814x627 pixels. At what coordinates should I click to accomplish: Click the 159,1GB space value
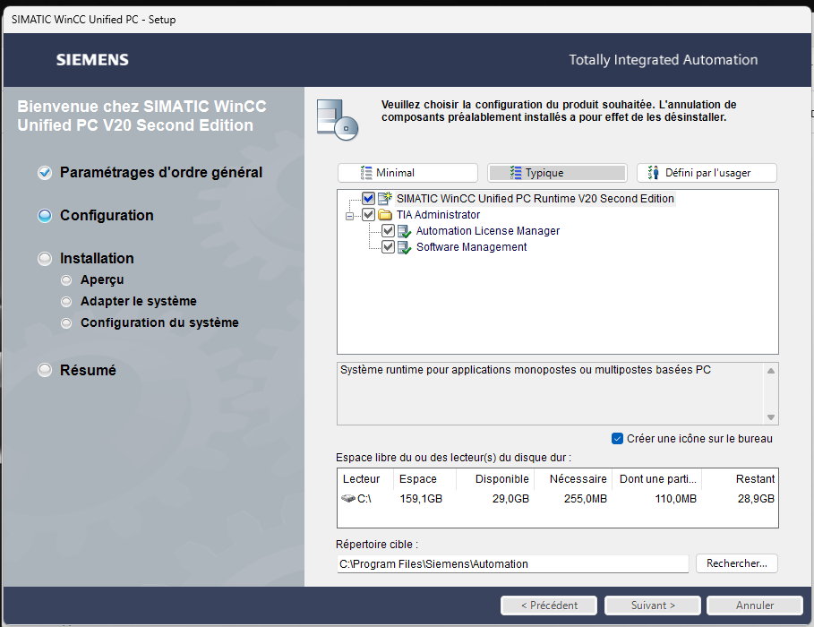point(421,499)
